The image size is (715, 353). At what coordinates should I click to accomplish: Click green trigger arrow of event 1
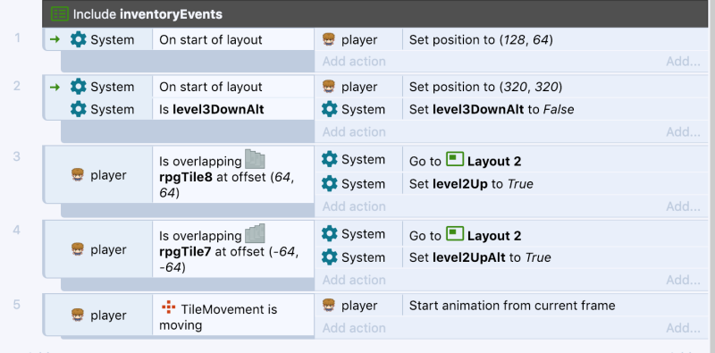tap(55, 39)
